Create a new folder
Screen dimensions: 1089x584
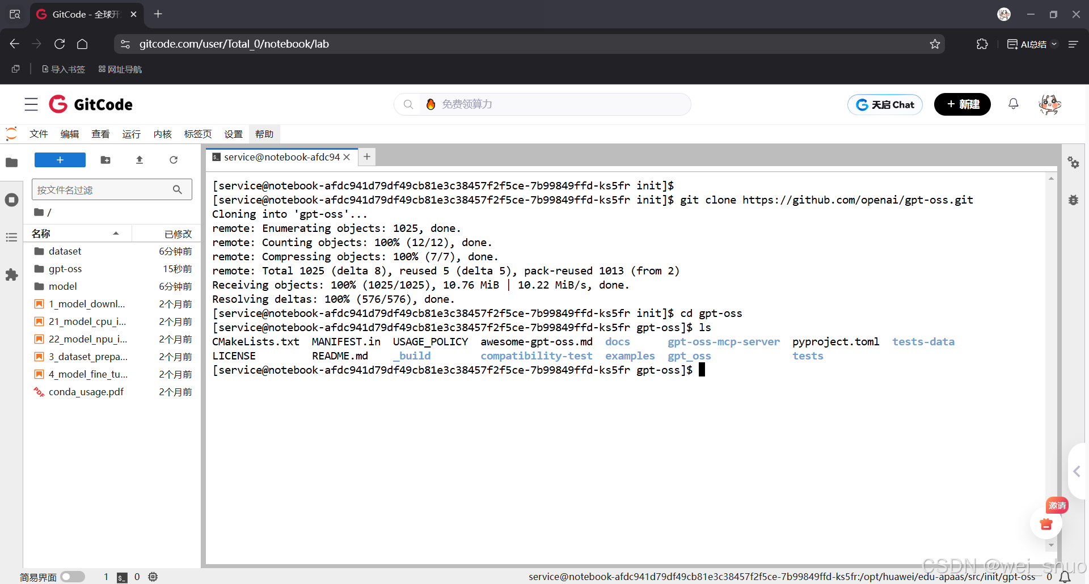pos(105,160)
